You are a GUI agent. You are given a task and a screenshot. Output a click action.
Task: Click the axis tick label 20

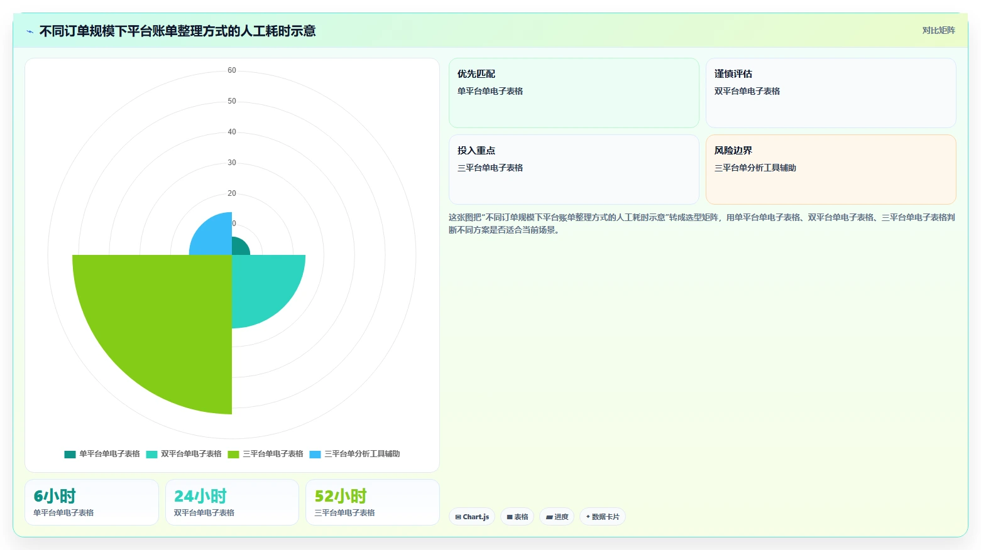tap(232, 193)
